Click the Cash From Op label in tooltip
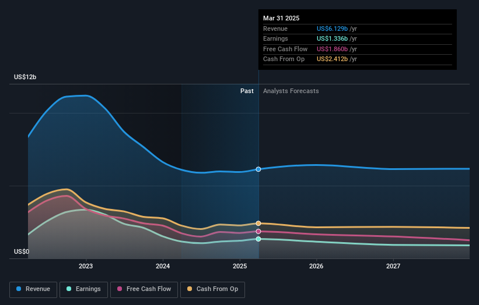 284,59
